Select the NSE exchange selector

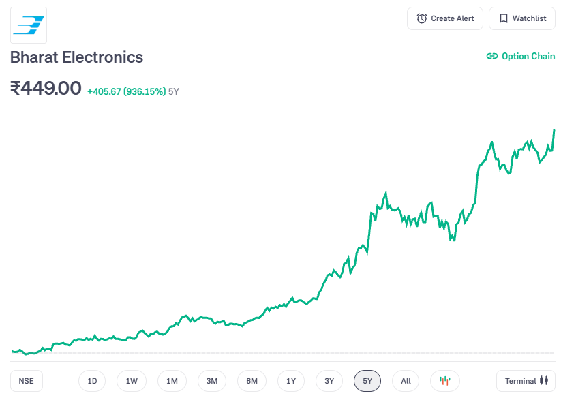27,381
